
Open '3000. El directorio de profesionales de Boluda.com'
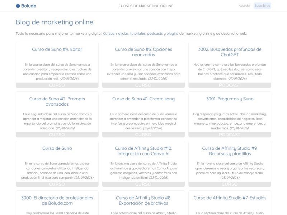tap(56, 200)
